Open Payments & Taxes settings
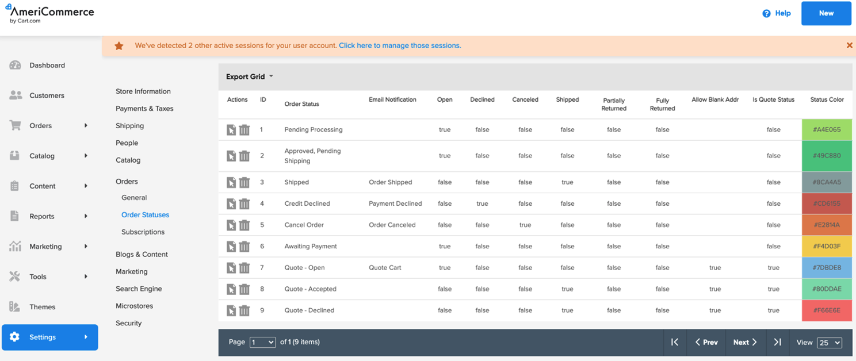Image resolution: width=856 pixels, height=361 pixels. coord(144,109)
